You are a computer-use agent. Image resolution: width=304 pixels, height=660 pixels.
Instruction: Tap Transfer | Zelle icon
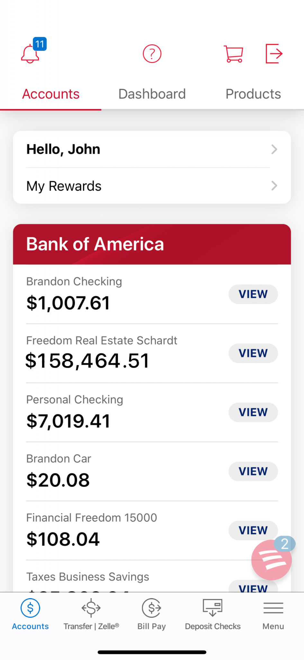coord(91,608)
